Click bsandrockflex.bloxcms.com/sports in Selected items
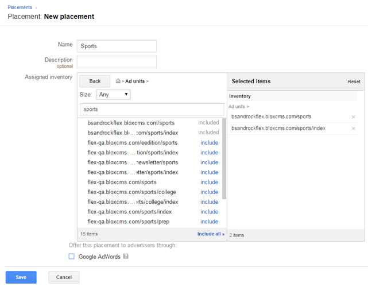The image size is (368, 287). click(x=272, y=117)
